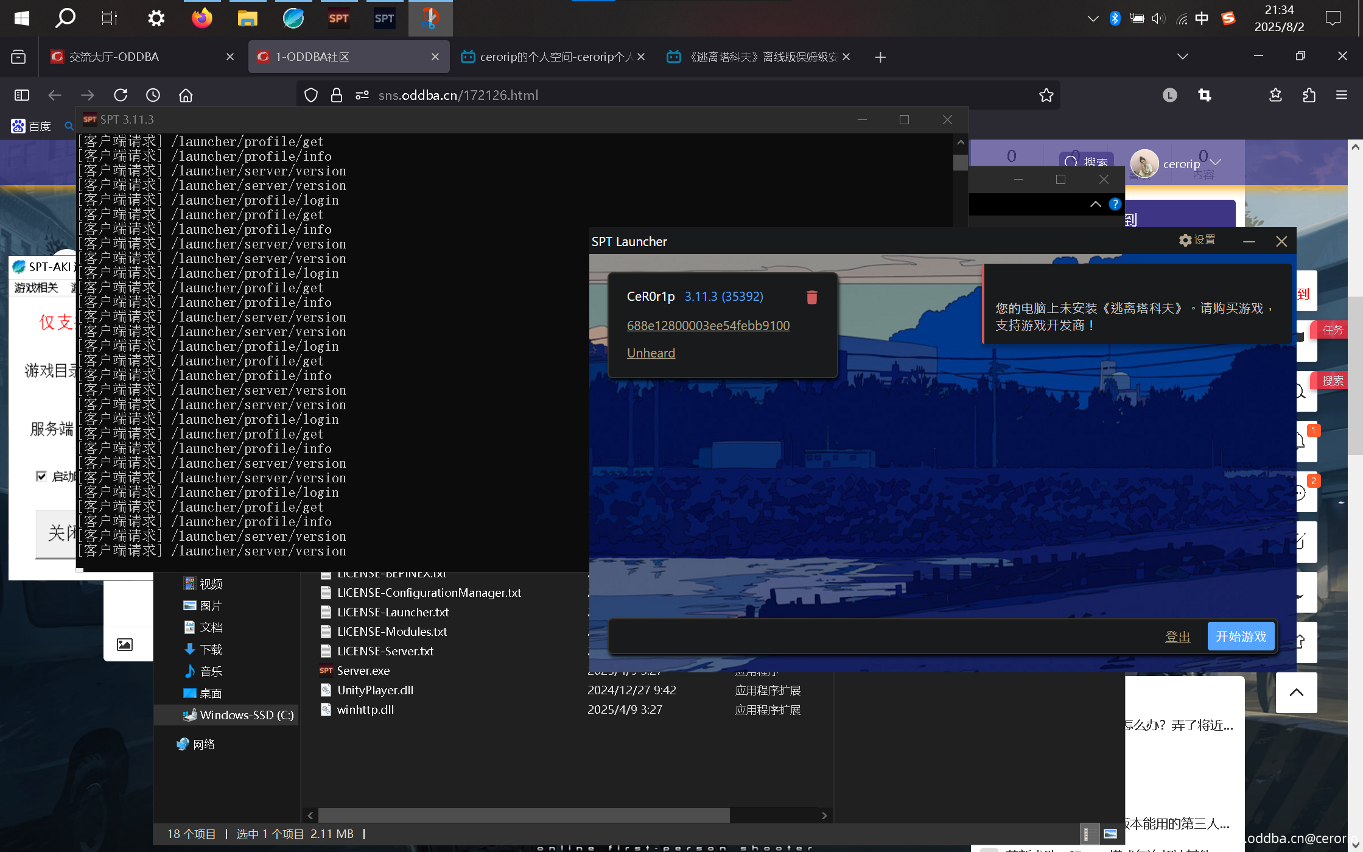Image resolution: width=1363 pixels, height=852 pixels.
Task: Bookmark this page with star icon
Action: 1046,95
